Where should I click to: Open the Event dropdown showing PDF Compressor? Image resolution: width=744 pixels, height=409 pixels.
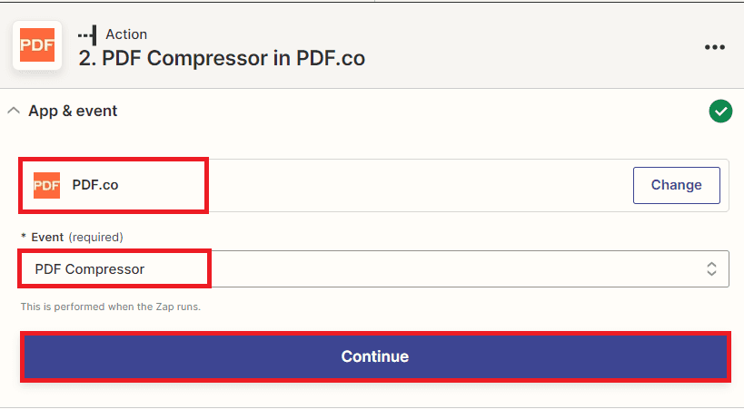[374, 269]
